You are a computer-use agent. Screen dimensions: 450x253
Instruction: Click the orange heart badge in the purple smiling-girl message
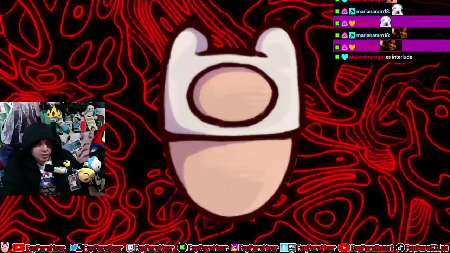coord(352,47)
